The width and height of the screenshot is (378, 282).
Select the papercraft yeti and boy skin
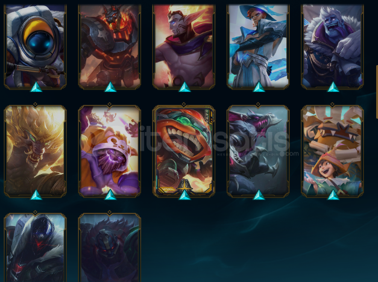(x=332, y=151)
